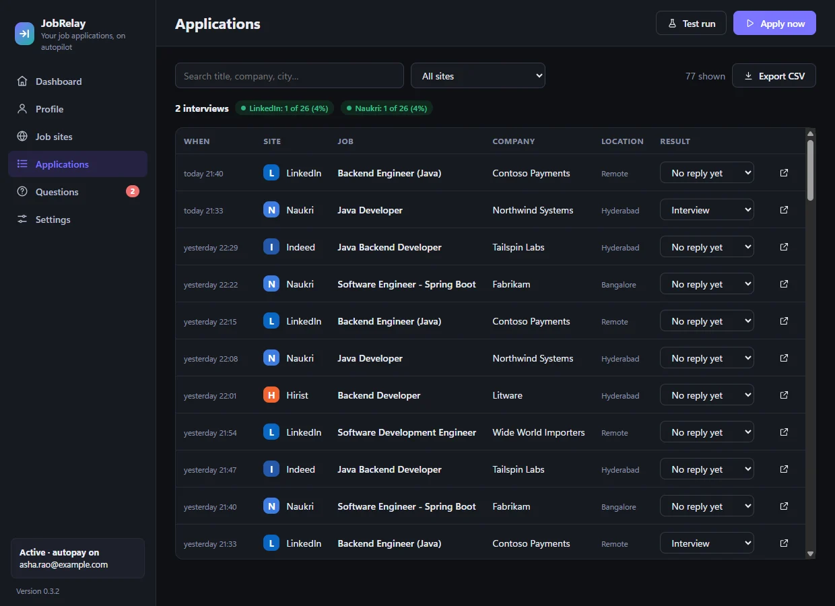
Task: Change result for yesterday 22:29 Tailspin Labs
Action: click(x=706, y=247)
